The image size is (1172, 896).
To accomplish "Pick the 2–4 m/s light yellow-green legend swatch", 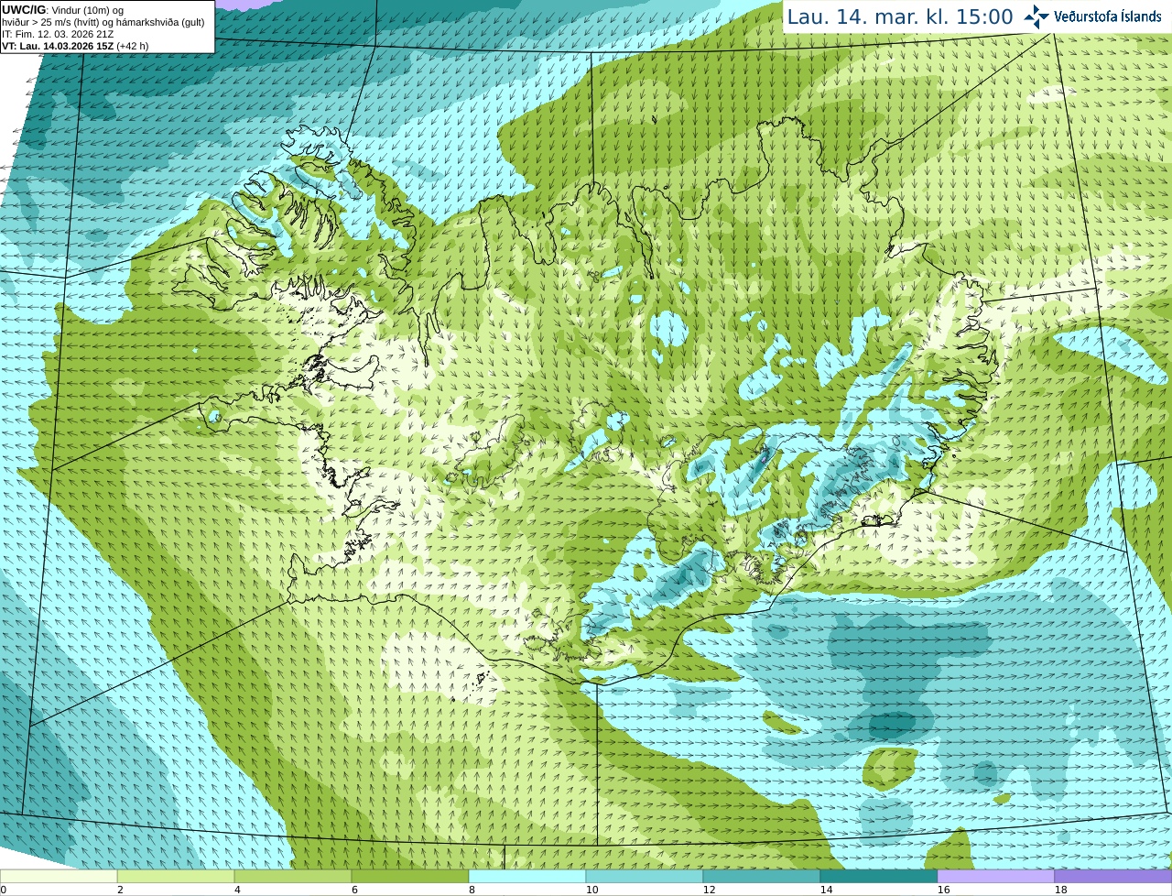I will tap(176, 876).
